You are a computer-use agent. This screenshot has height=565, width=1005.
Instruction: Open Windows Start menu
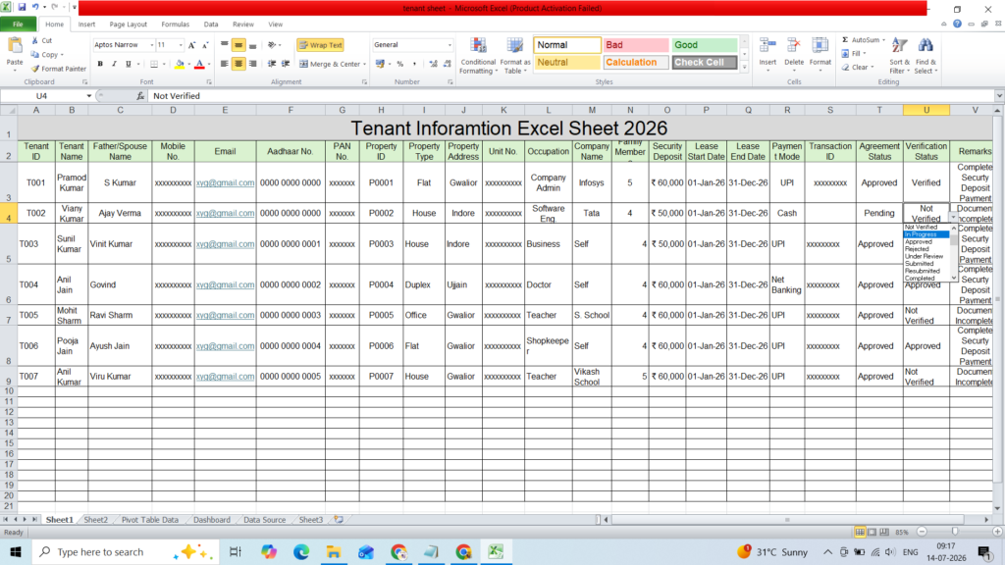16,551
